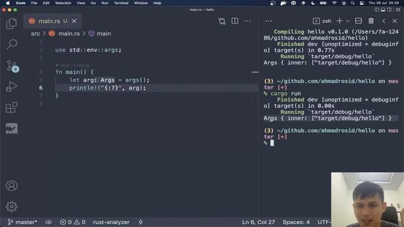Split the terminal pane

359,21
